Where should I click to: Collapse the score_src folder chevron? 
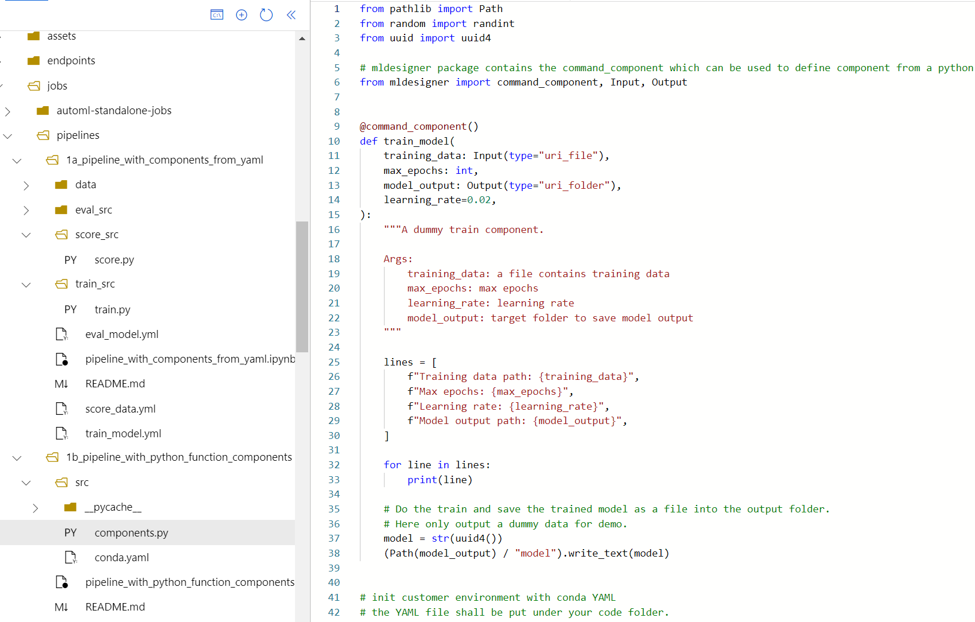(26, 235)
